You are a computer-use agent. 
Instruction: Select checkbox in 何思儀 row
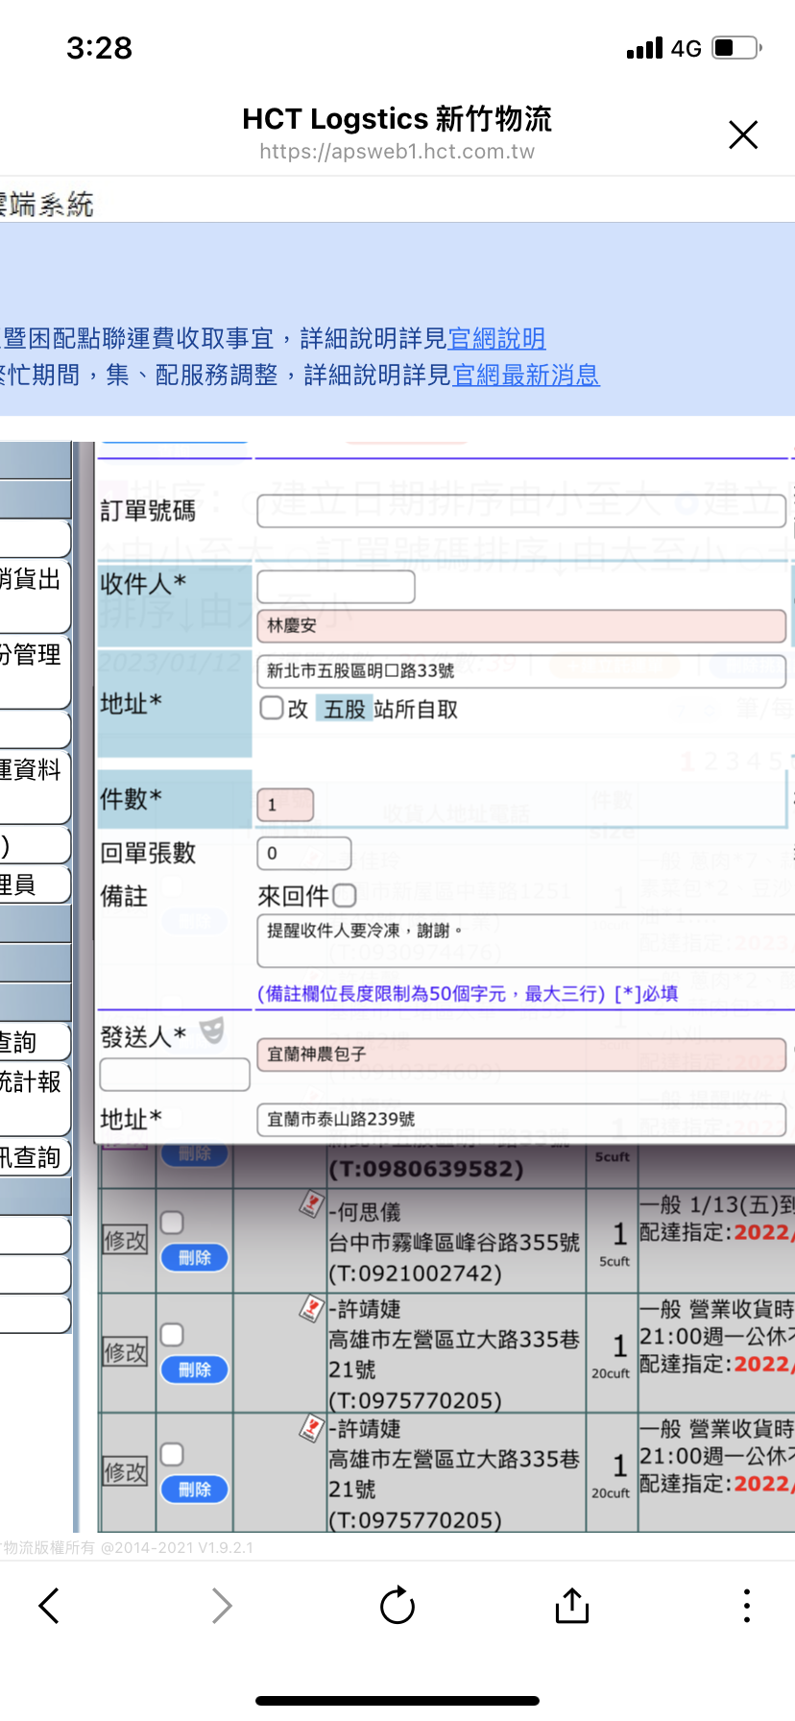(x=172, y=1223)
